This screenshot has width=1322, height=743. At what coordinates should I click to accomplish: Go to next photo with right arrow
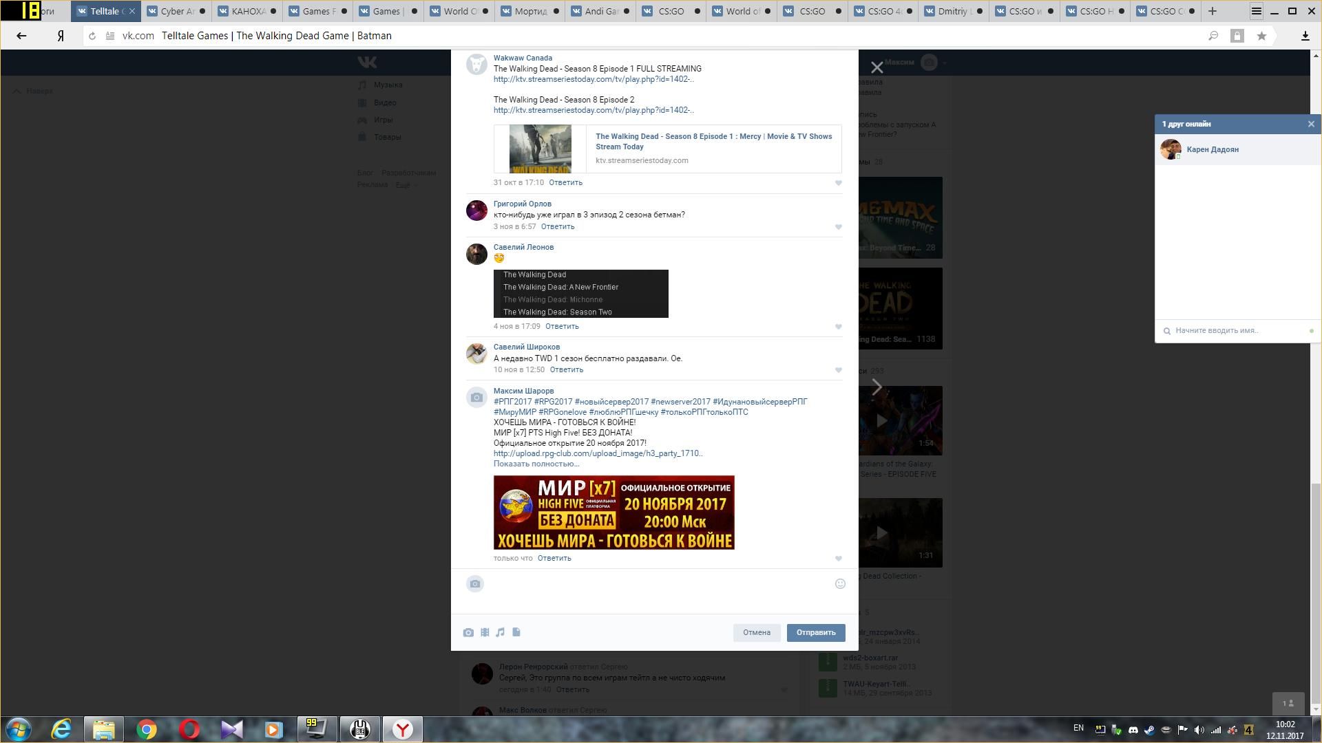point(877,387)
